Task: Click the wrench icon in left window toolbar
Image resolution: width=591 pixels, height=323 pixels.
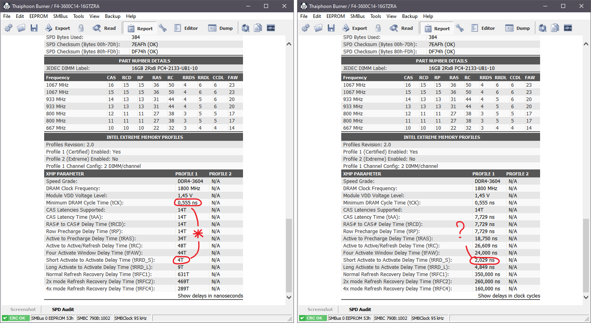Action: pos(162,28)
